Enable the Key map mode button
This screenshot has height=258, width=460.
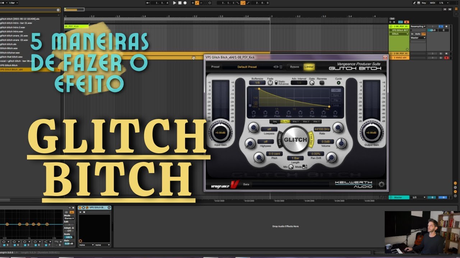pos(424,3)
